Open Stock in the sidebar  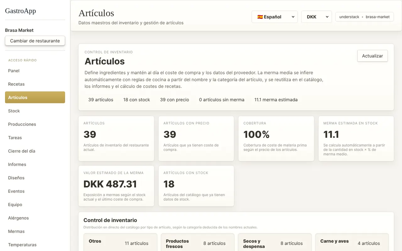pos(35,111)
